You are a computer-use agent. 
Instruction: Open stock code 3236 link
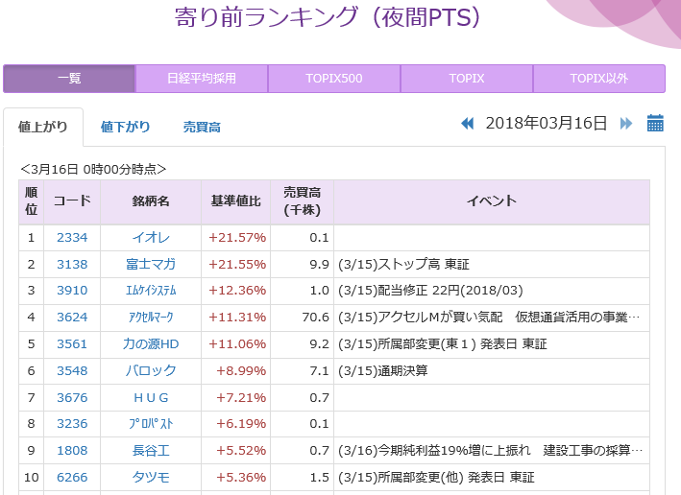click(72, 423)
